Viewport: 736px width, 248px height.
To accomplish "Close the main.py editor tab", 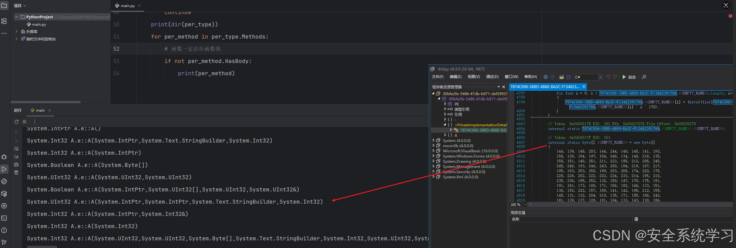I will 139,6.
